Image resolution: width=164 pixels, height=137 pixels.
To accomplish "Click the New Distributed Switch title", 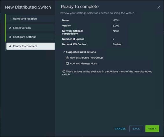I will 28,7.
